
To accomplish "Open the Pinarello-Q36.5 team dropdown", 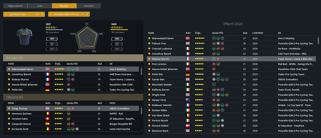I will (x=66, y=14).
